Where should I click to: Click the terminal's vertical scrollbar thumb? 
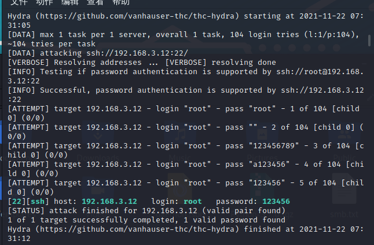click(369, 41)
